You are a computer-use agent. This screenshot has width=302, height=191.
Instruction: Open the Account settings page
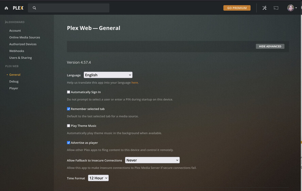(15, 31)
